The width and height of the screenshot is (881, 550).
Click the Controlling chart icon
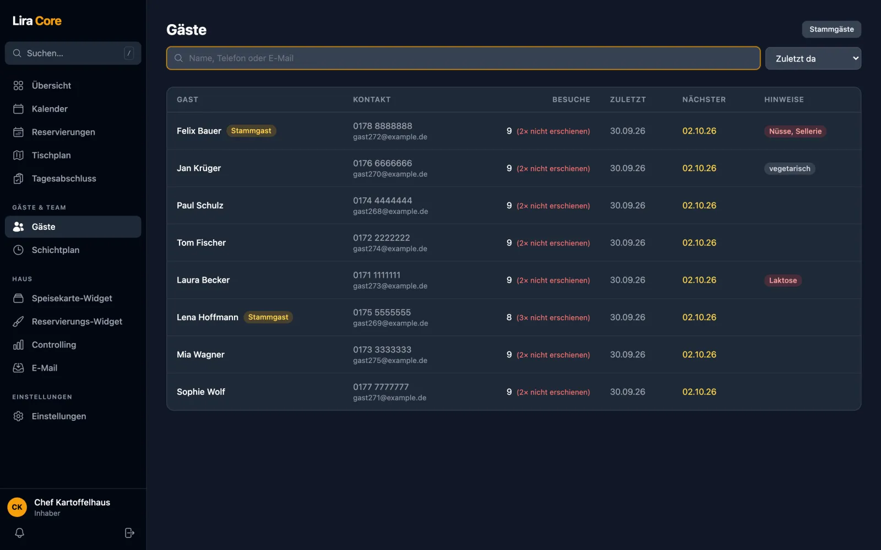point(18,345)
